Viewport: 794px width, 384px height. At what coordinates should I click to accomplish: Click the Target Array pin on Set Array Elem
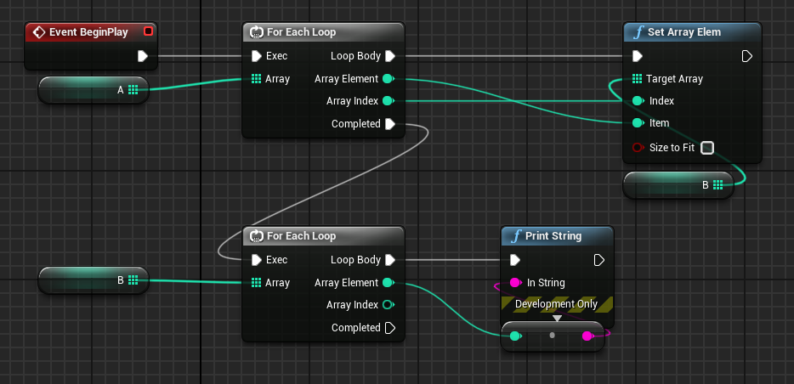[637, 78]
